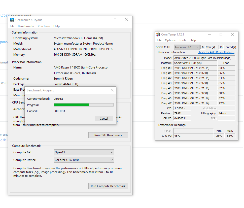This screenshot has width=244, height=208.
Task: Click the benchmark progress bar
Action: 84,105
